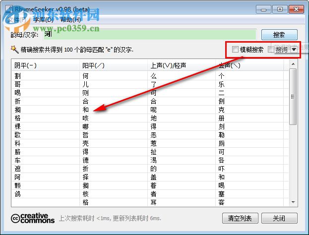Select 儿 in the 阳平 column
This screenshot has height=235, width=309.
pos(85,84)
